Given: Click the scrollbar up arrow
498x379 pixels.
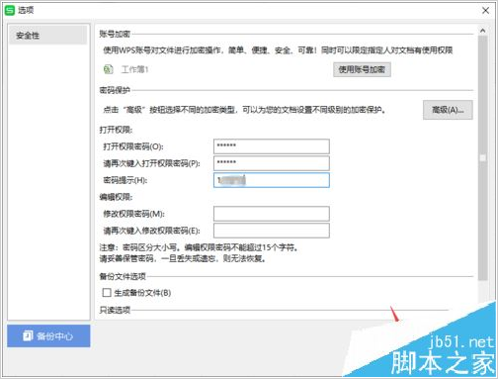Looking at the screenshot, I should pos(483,31).
